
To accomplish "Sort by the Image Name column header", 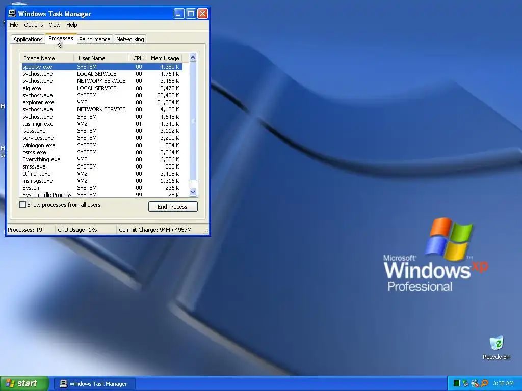I will point(46,58).
